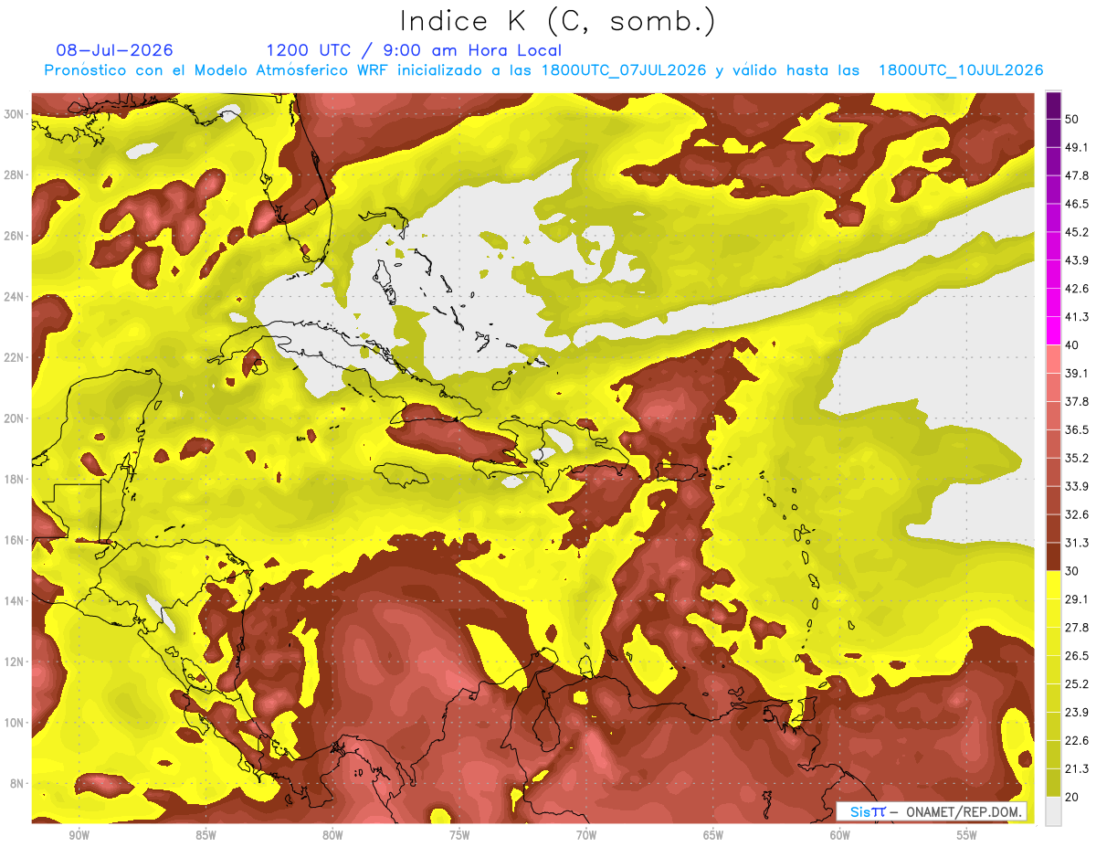
Task: Select the date label '08-Jul-2026'
Action: coord(114,50)
